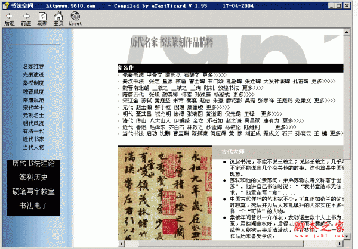Image resolution: width=358 pixels, height=249 pixels.
Task: Open 宋代学士 in the sidebar
Action: pyautogui.click(x=33, y=108)
